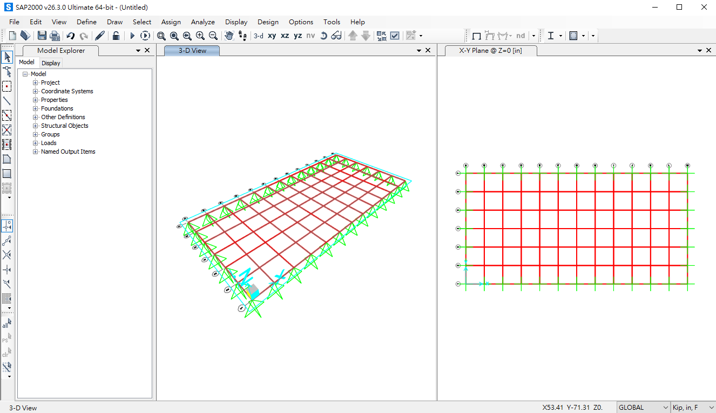Image resolution: width=716 pixels, height=413 pixels.
Task: Click the Run Analysis play icon
Action: click(x=132, y=36)
